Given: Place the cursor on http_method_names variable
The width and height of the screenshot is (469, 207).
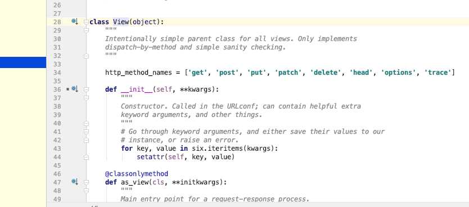Looking at the screenshot, I should pyautogui.click(x=138, y=73).
